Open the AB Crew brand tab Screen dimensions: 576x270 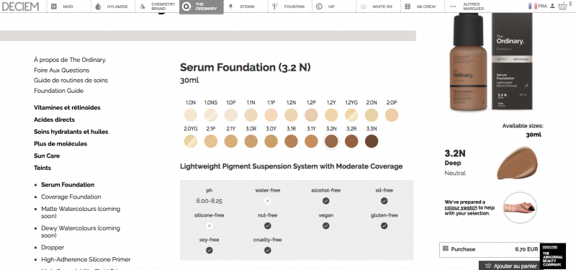click(x=423, y=6)
